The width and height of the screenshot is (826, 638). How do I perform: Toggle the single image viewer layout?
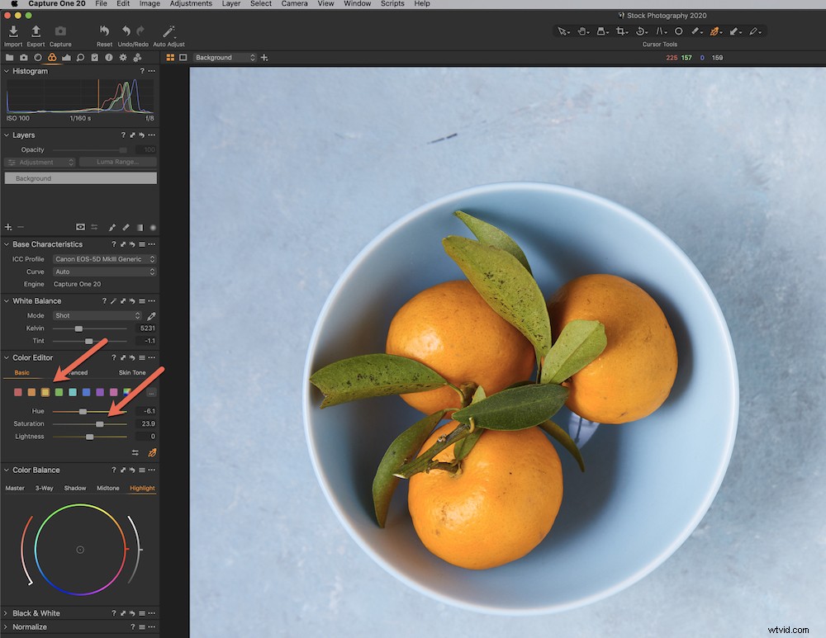click(183, 57)
